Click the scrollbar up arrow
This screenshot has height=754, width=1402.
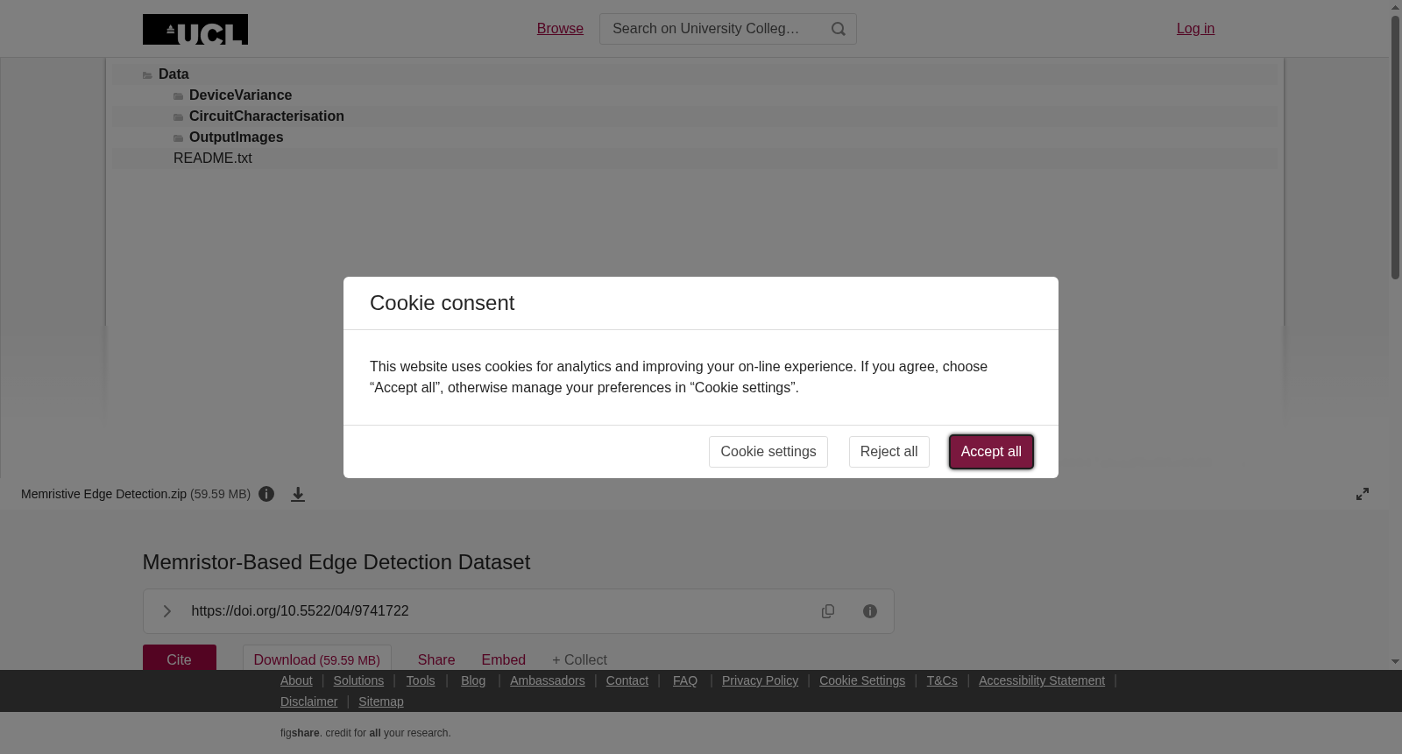[x=1395, y=7]
